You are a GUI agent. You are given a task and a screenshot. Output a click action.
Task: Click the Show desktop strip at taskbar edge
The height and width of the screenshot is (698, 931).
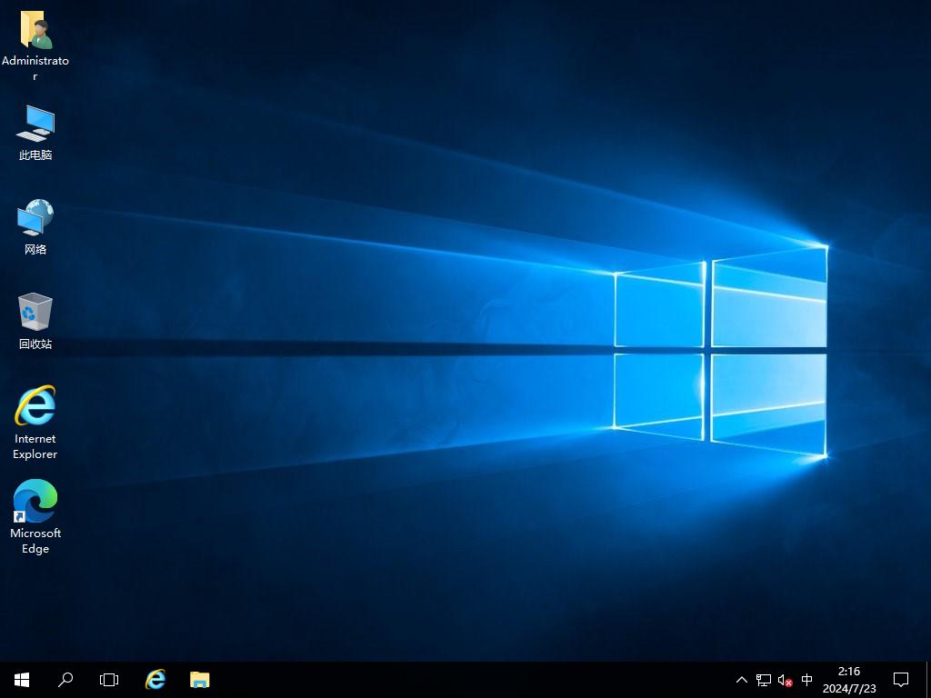pos(927,680)
